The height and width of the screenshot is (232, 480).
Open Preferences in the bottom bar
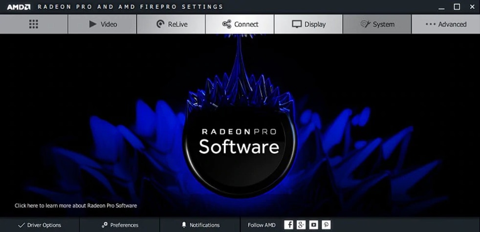(x=120, y=225)
